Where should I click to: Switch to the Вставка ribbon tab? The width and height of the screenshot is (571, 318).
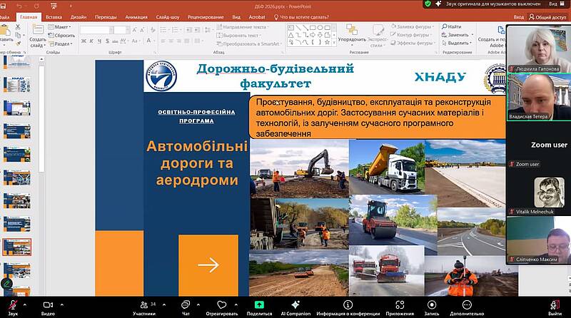click(x=54, y=16)
